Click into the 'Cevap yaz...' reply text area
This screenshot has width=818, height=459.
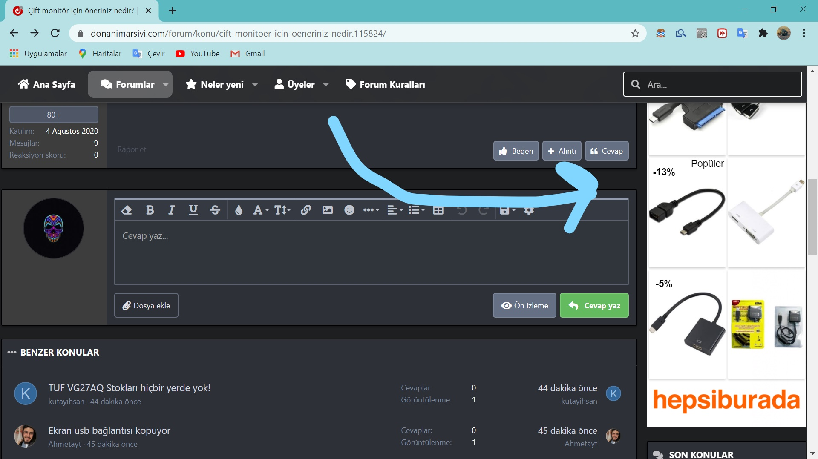[371, 252]
